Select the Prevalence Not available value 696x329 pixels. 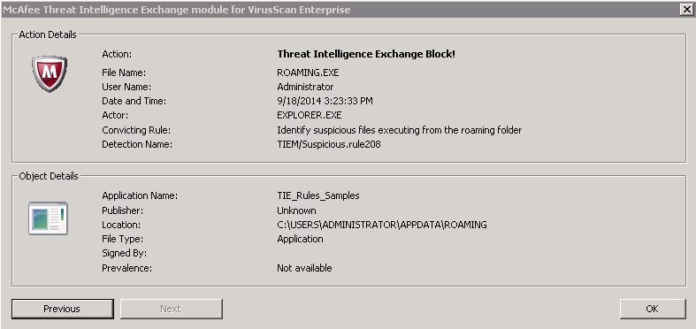[304, 268]
